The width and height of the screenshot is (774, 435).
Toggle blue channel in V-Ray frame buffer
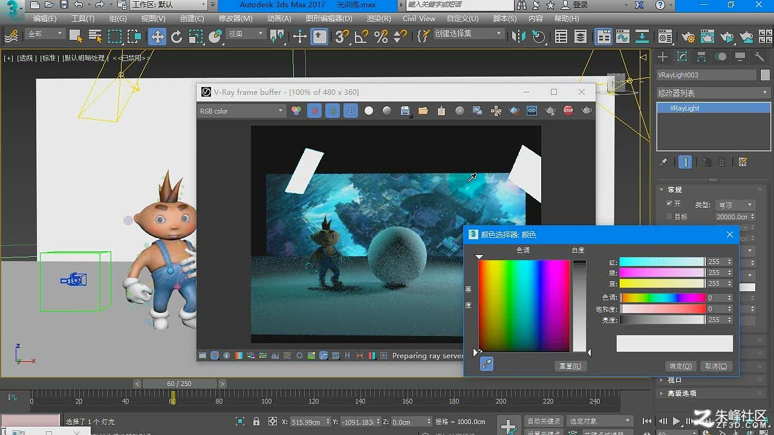point(351,111)
